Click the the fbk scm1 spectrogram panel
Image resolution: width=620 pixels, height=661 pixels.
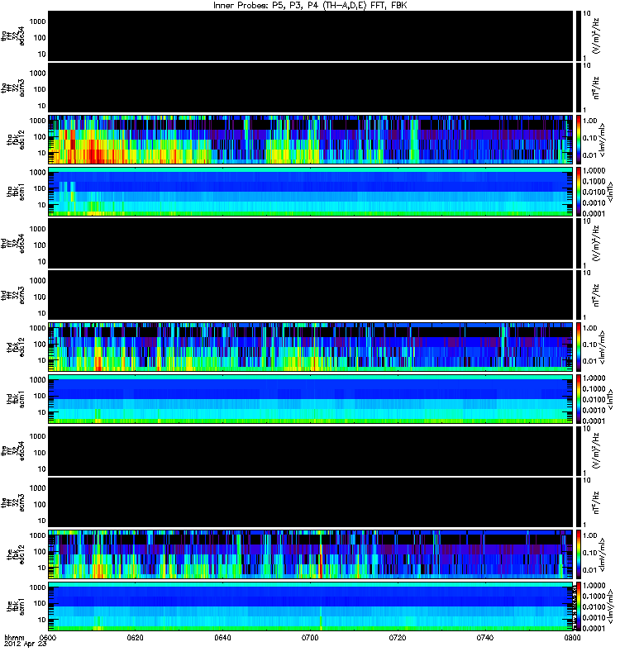pos(311,606)
